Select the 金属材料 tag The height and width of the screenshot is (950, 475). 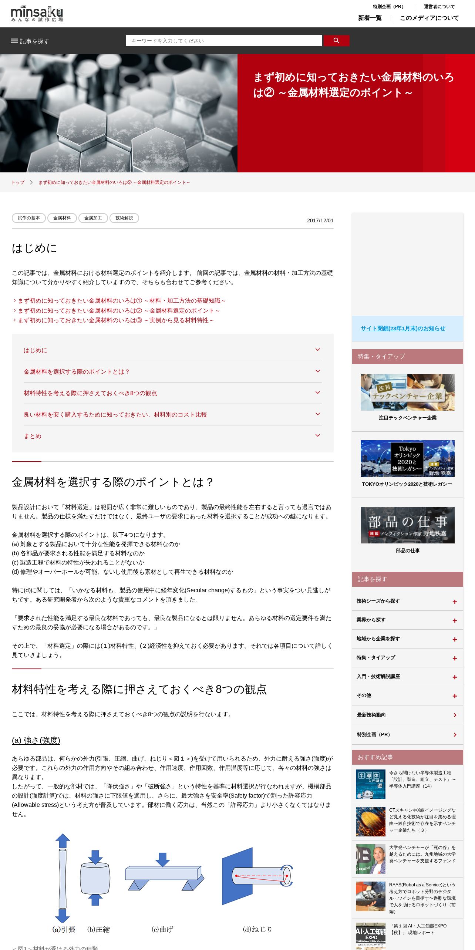pyautogui.click(x=62, y=218)
